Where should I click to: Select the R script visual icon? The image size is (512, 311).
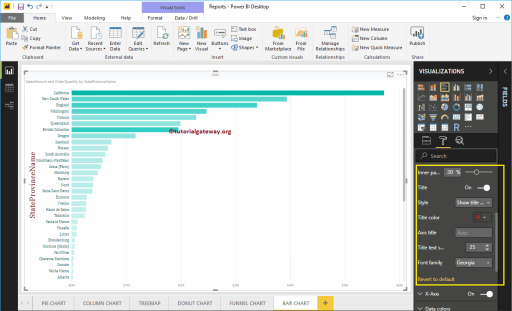coord(456,127)
